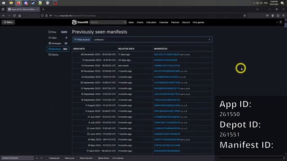This screenshot has height=161, width=287.
Task: Open the extensions puzzle icon
Action: (x=278, y=16)
